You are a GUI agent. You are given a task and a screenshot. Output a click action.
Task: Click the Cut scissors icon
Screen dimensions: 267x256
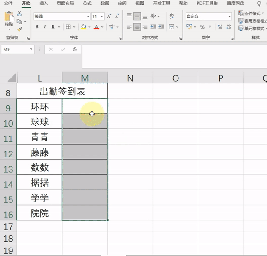[x=20, y=13]
